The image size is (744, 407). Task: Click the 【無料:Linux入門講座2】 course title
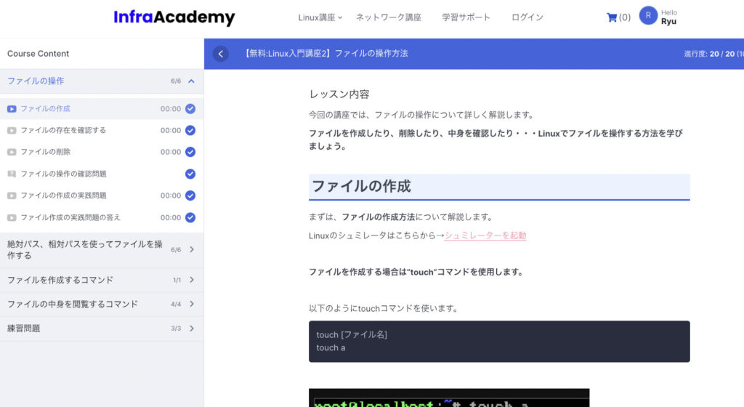click(325, 54)
